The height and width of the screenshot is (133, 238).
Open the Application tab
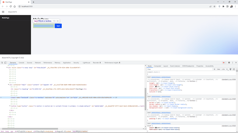point(67,63)
